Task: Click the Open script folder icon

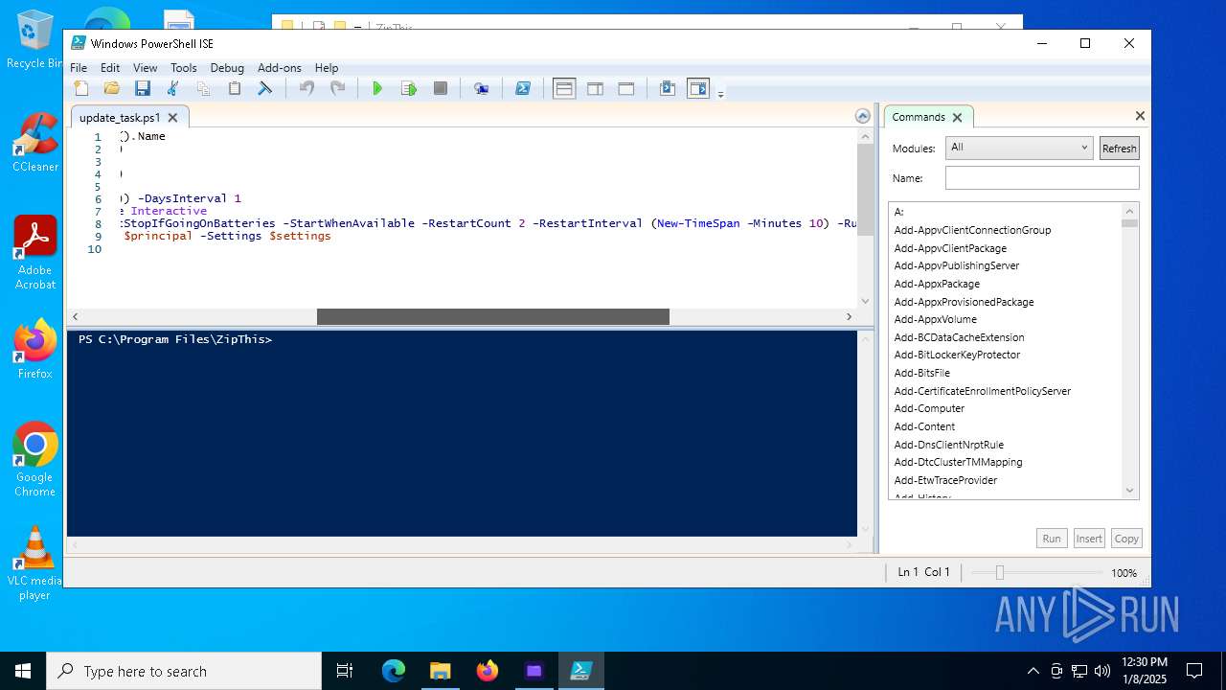Action: [x=112, y=88]
